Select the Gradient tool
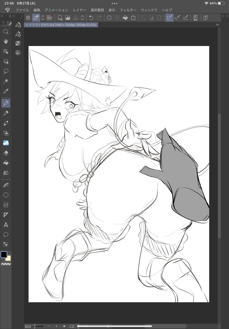Screen dimensions: 229x329 (6, 185)
